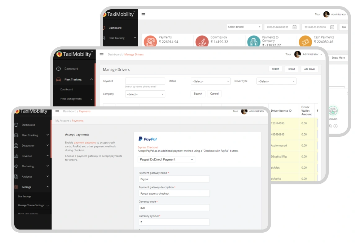Click the Settings gear icon in the sidebar
356x245 pixels.
(x=16, y=187)
